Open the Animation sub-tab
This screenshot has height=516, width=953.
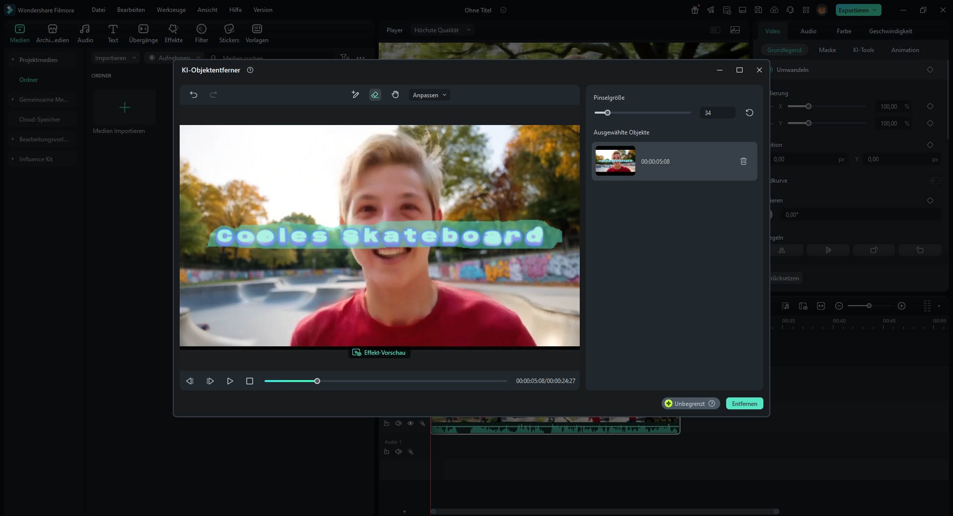click(x=905, y=50)
